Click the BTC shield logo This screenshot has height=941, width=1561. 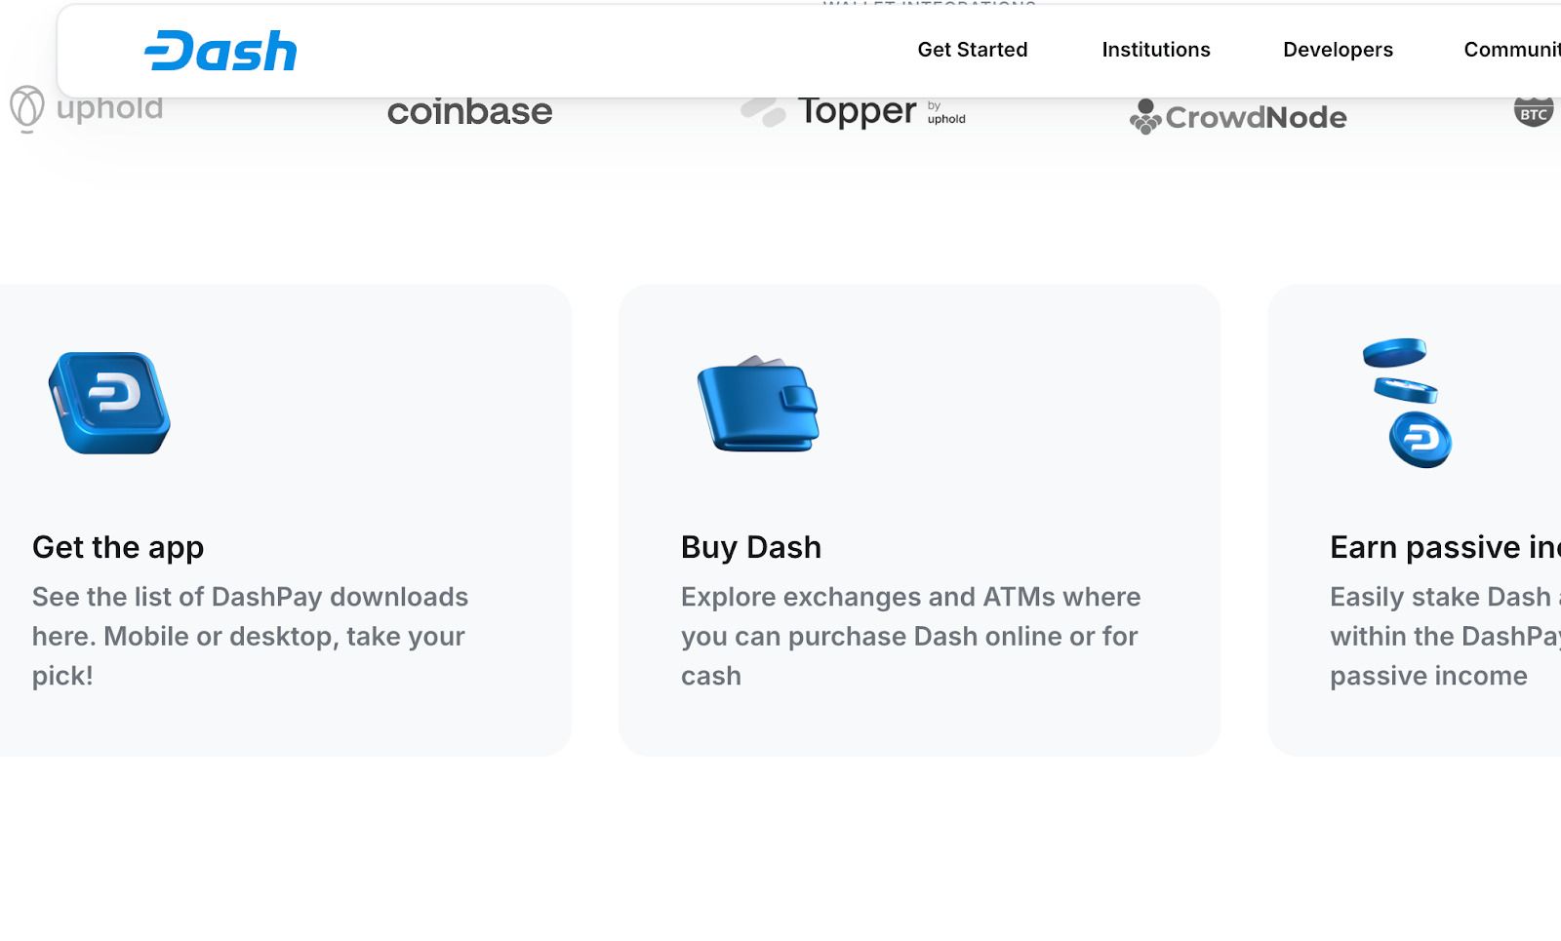pos(1534,110)
